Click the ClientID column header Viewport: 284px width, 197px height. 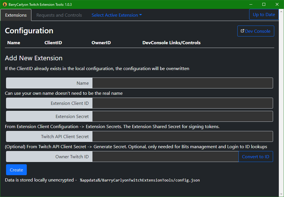pyautogui.click(x=53, y=43)
